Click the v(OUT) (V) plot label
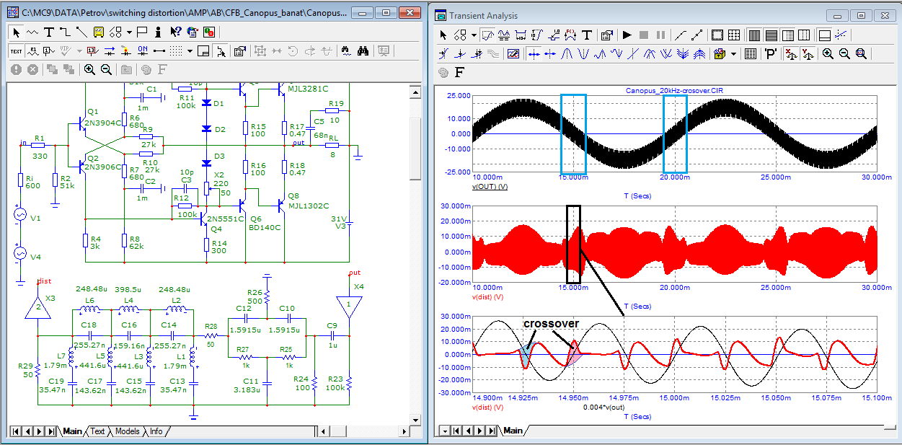Screen dimensions: 902x445 pos(490,186)
